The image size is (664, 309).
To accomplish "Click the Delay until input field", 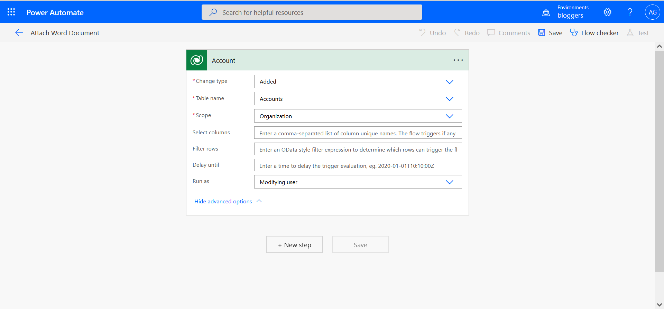I will (x=358, y=165).
